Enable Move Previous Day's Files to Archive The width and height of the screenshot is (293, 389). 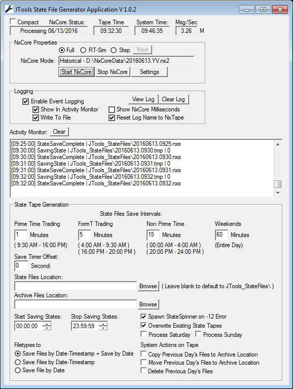pos(143,363)
